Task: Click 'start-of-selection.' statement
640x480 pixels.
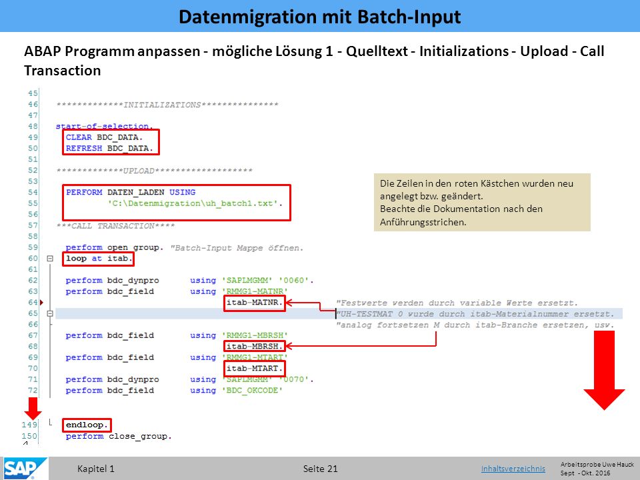Action: (x=105, y=126)
